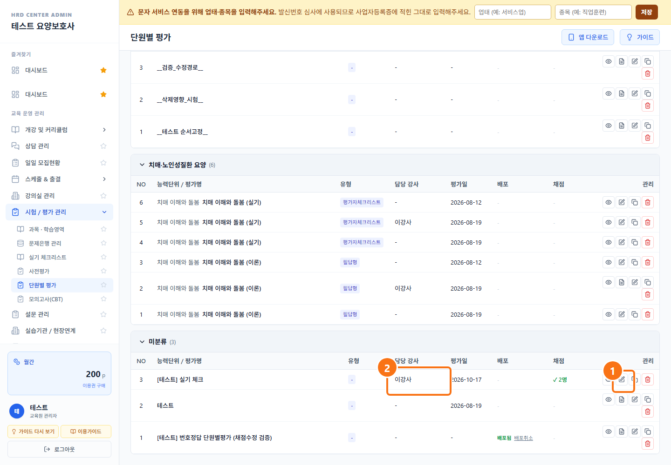Screen dimensions: 671x465
Task: Delete row NO 5 in 치매·노인성질환 요양
Action: (x=648, y=222)
